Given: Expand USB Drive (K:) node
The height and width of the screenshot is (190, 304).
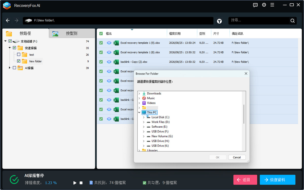Looking at the screenshot, I should click(144, 146).
